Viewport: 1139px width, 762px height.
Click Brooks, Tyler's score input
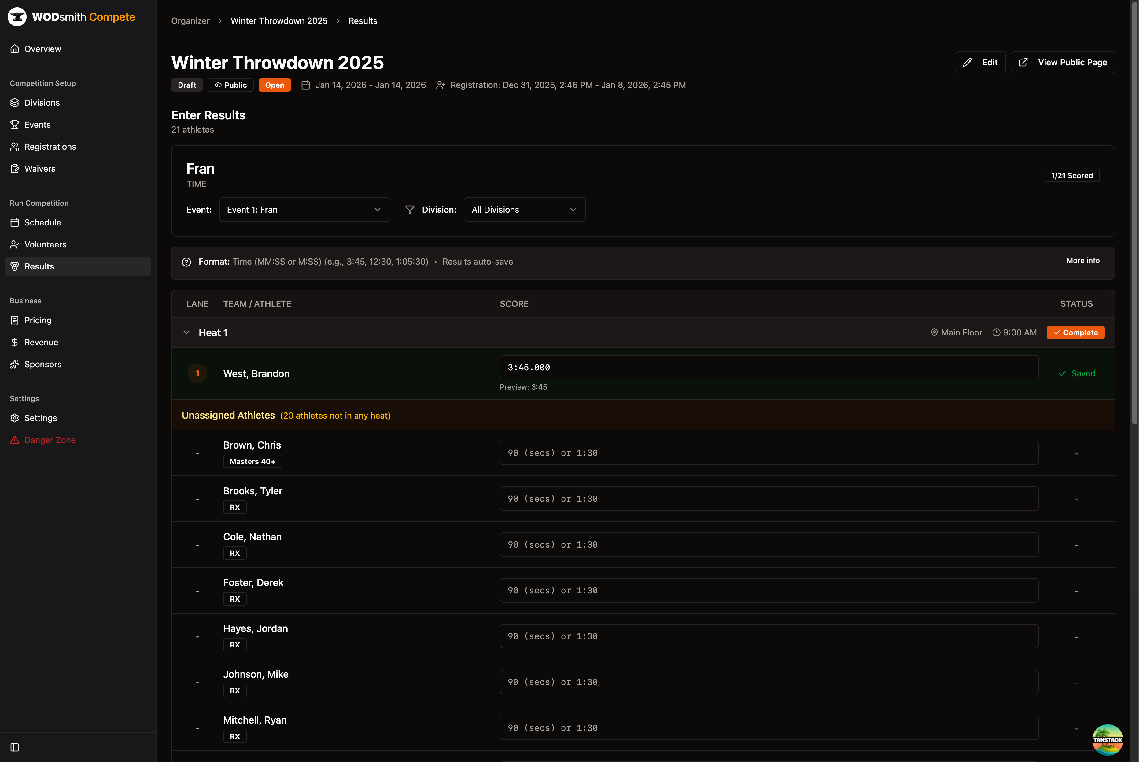pos(769,499)
